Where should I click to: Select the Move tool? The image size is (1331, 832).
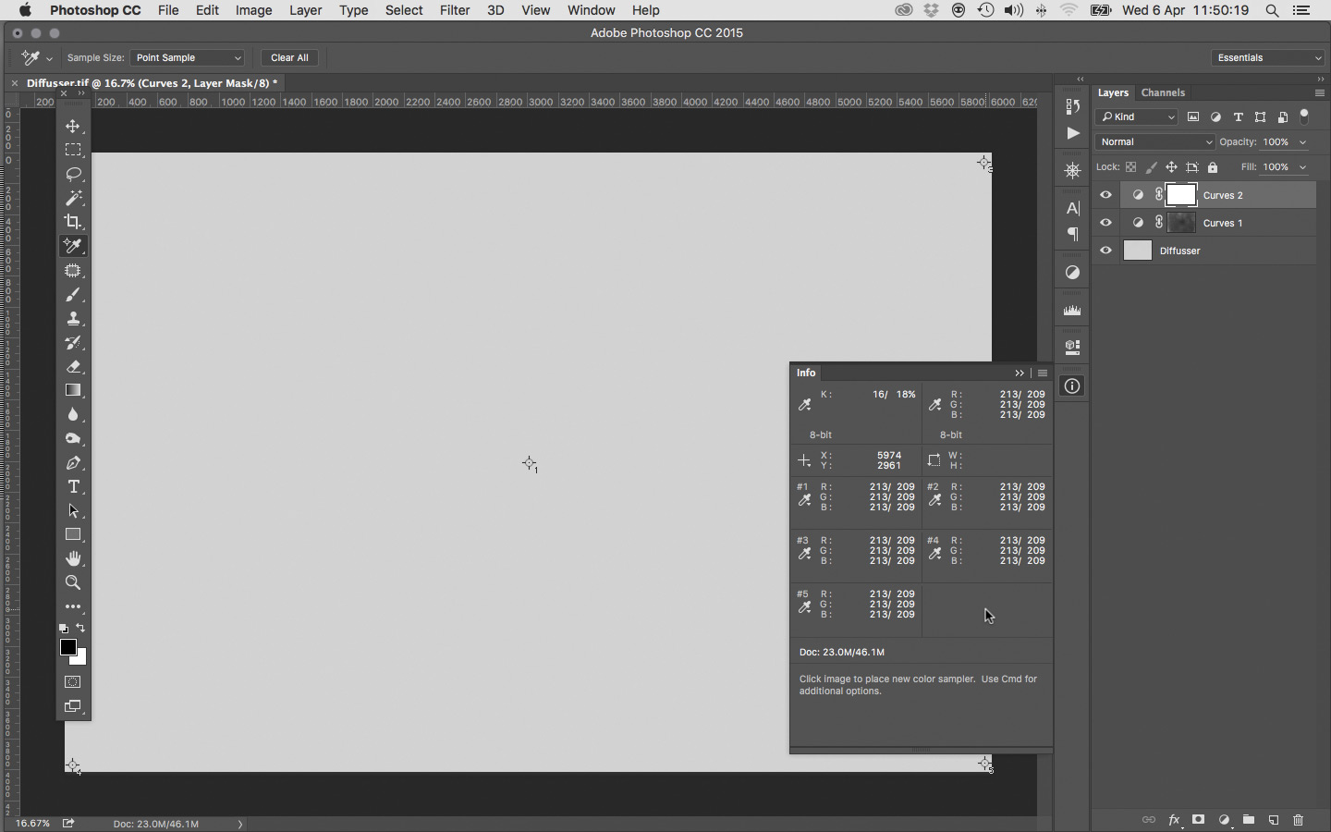[x=73, y=126]
